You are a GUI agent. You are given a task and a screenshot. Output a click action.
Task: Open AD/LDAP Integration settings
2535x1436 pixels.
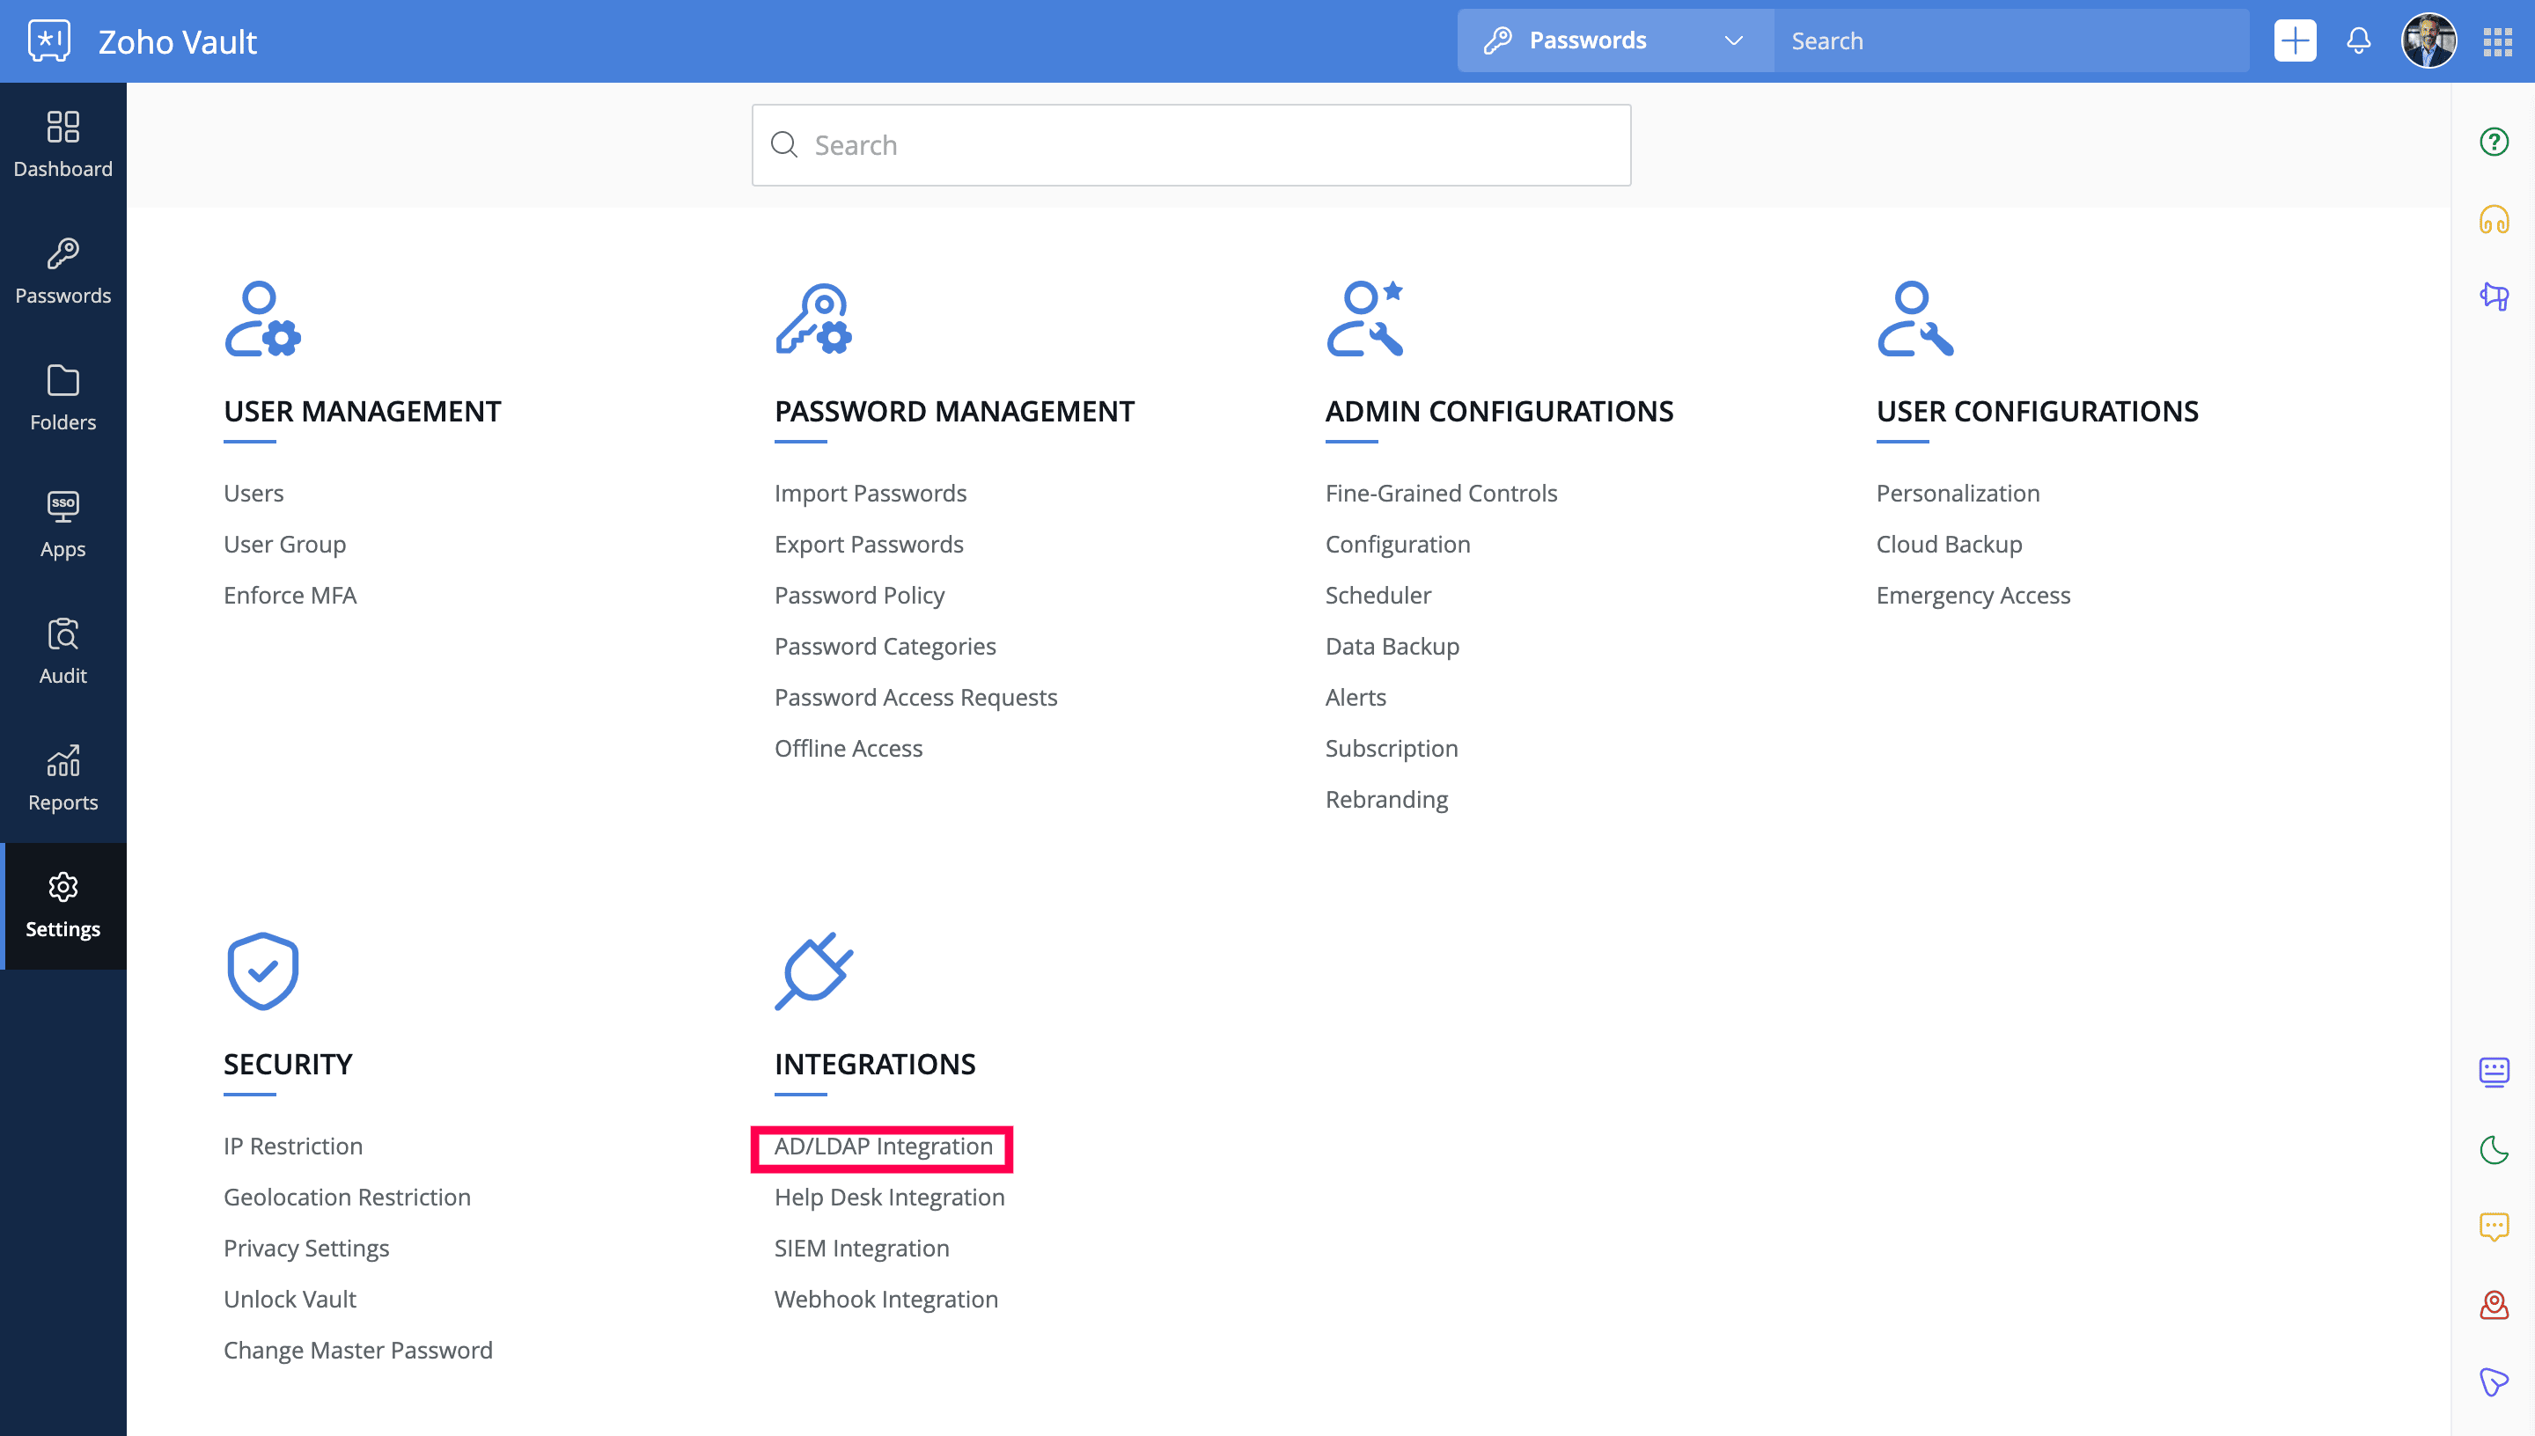(883, 1146)
